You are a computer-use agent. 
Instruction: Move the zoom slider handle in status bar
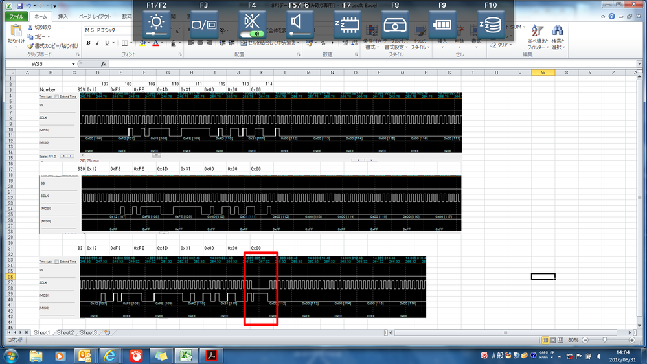[604, 340]
